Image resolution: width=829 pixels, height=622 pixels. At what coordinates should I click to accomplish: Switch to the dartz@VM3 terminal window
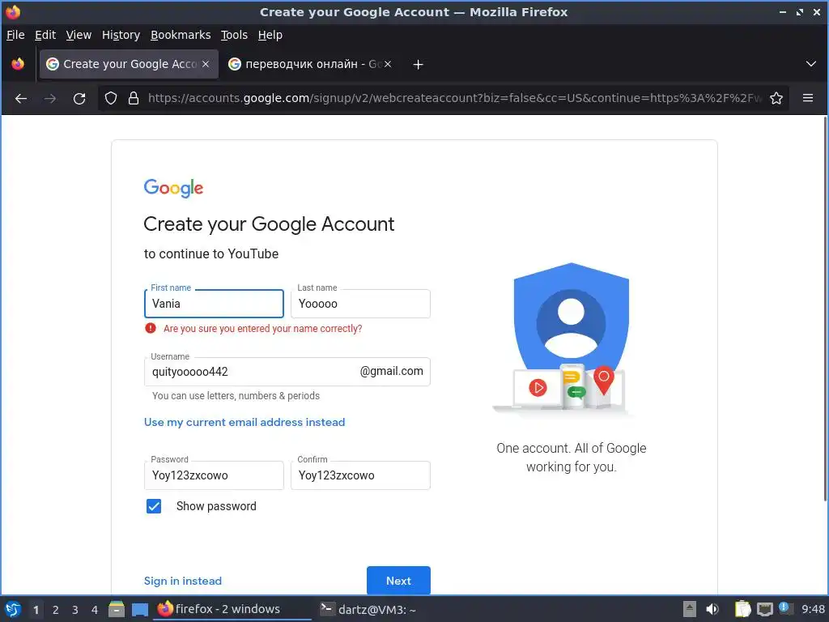point(368,609)
